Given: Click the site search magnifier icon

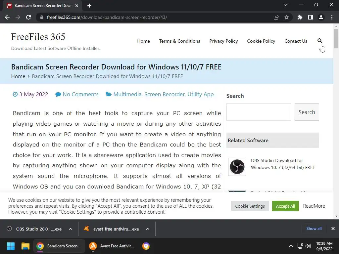Looking at the screenshot, I should pyautogui.click(x=320, y=41).
